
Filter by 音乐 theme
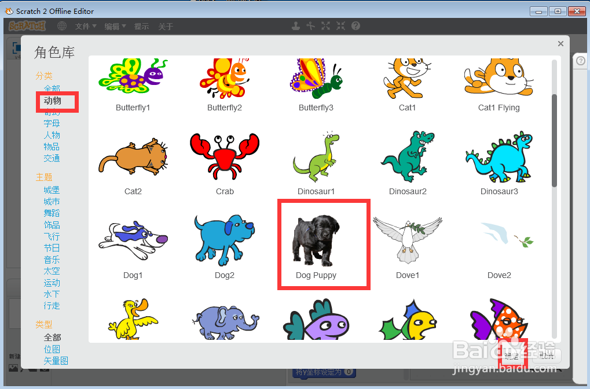coord(52,260)
